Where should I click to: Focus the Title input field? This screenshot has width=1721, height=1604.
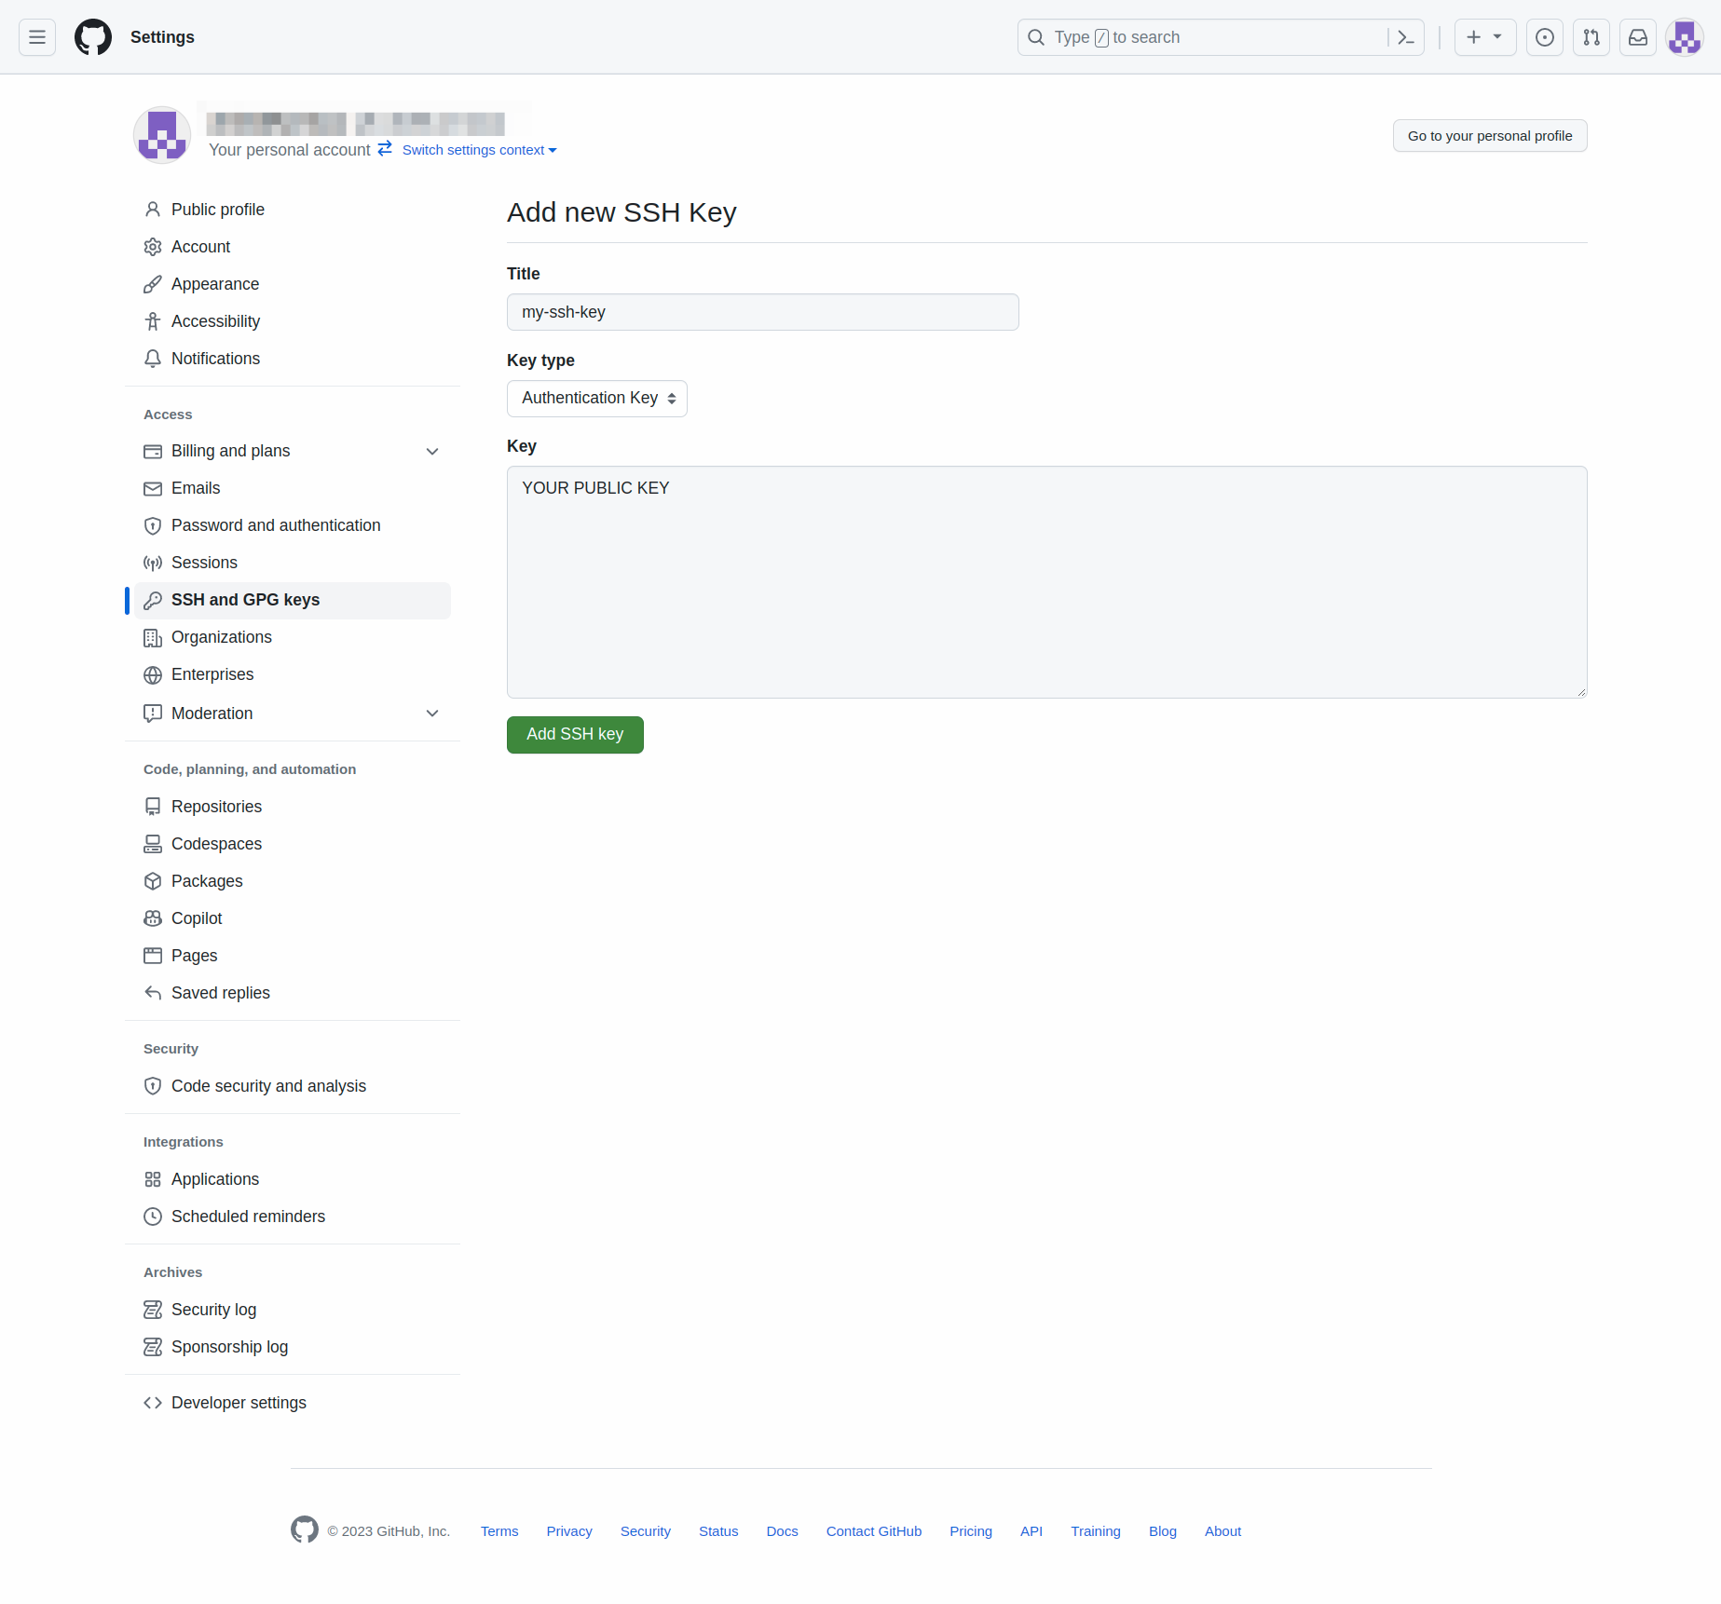click(762, 312)
